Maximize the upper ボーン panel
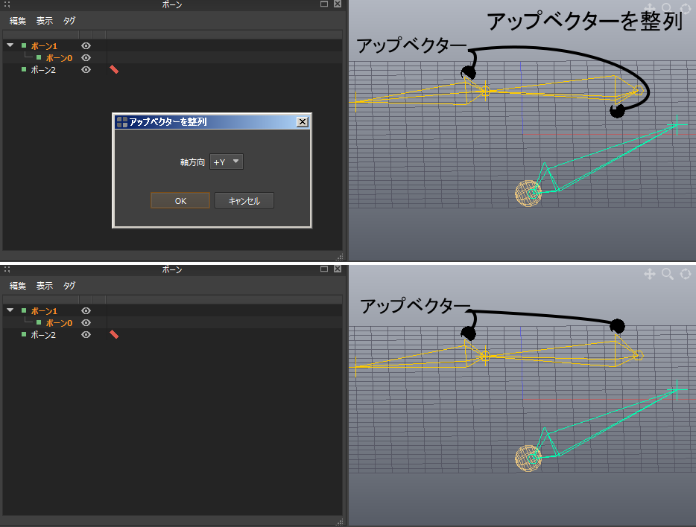 [324, 4]
